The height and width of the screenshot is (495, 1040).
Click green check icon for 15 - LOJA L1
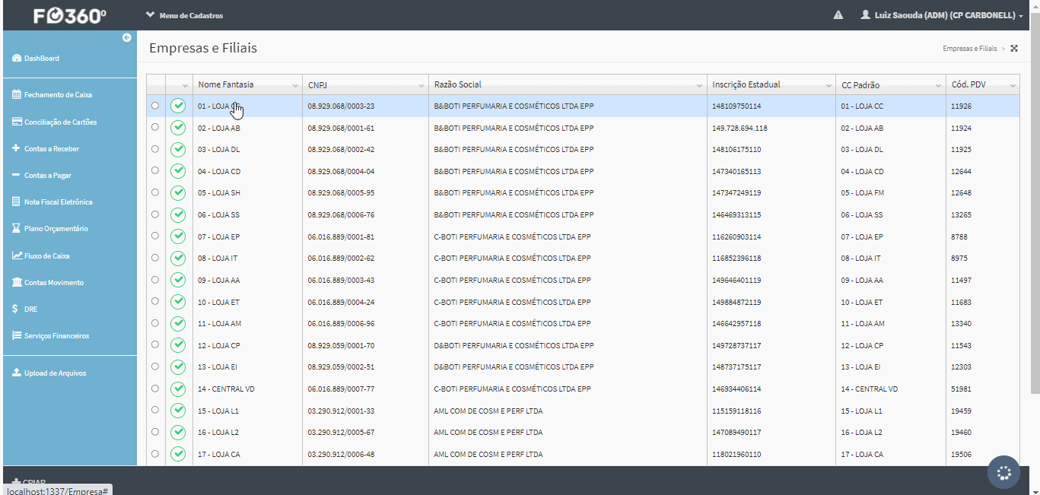[x=178, y=411]
